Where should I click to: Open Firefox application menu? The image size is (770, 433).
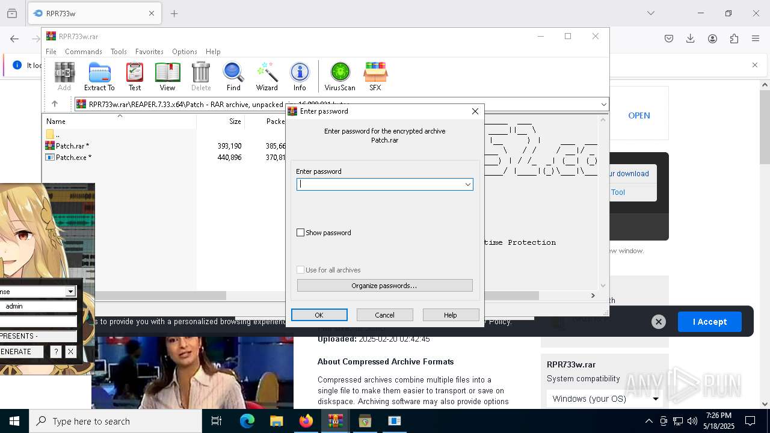[x=756, y=38]
